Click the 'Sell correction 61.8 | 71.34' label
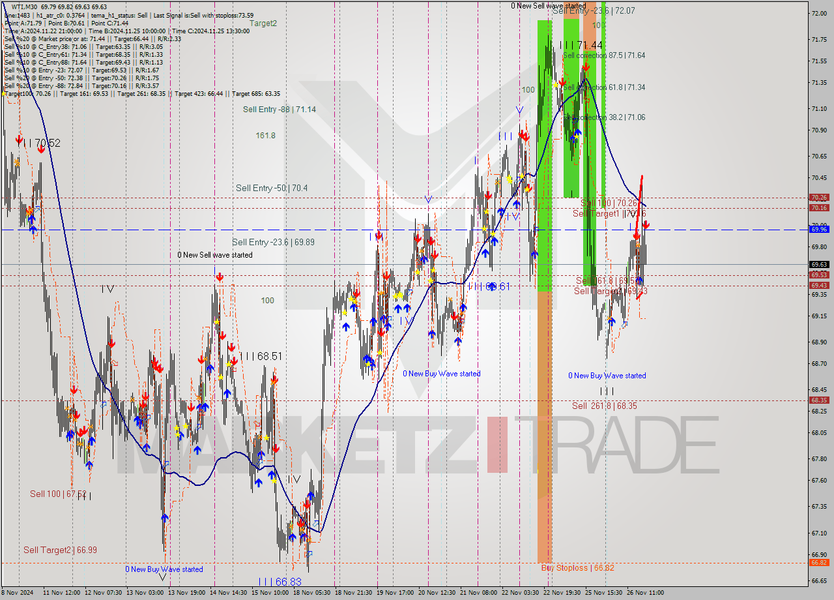834x600 pixels. click(x=604, y=87)
